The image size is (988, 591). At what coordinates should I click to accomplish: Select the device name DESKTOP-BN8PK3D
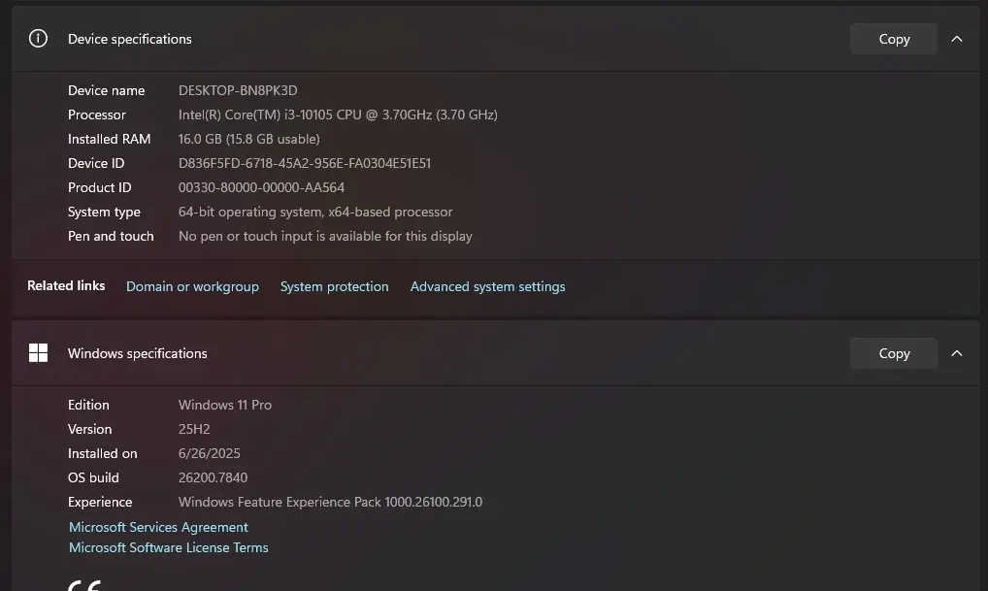[238, 90]
